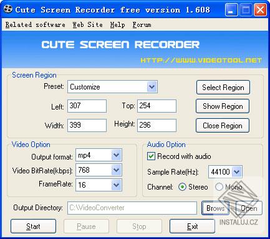This screenshot has height=239, width=270.
Task: Open the Web Site menu
Action: pos(87,24)
